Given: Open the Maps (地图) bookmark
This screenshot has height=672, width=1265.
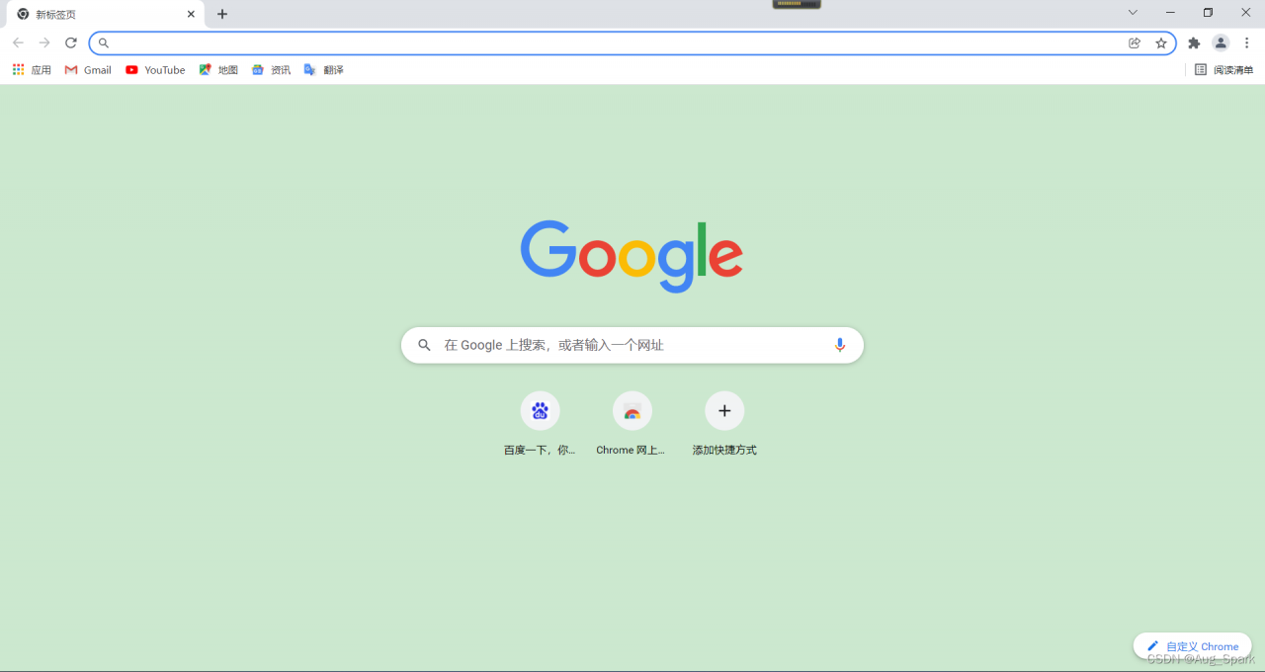Looking at the screenshot, I should coord(218,70).
